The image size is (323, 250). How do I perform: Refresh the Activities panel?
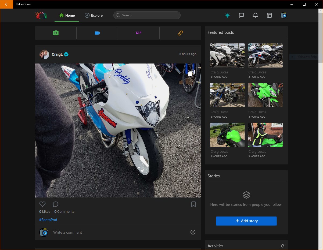click(x=282, y=246)
